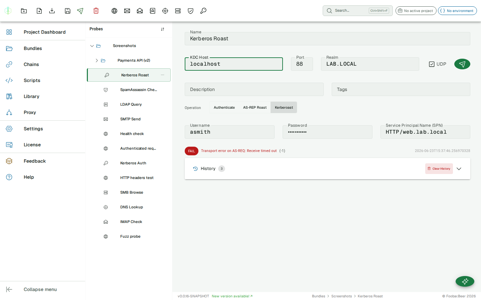Click the green send probe button
Viewport: 481px width, 300px height.
[x=462, y=64]
